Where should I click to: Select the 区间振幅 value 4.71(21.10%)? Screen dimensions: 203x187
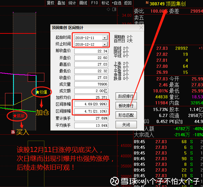(x=91, y=111)
